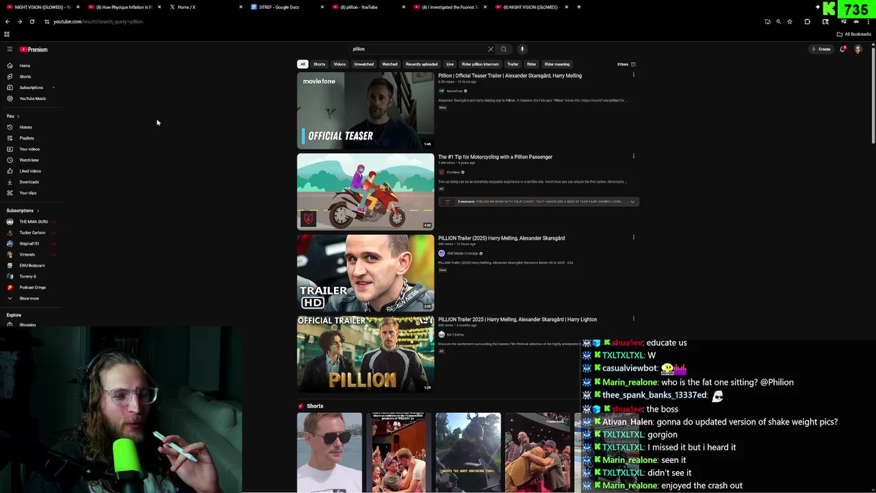876x493 pixels.
Task: Open a new browser tab
Action: (x=579, y=7)
